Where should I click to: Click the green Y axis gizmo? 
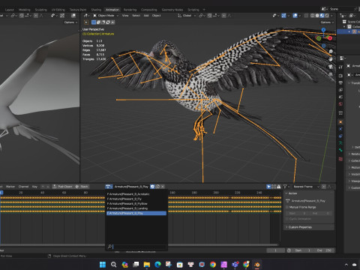pyautogui.click(x=319, y=38)
